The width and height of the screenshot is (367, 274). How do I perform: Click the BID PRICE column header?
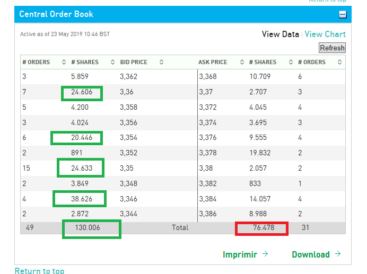(x=134, y=62)
